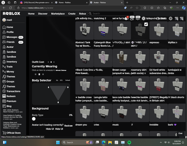Select the Cybergoth Blue Fuzzy Boots outfit
Viewport: 187px width, 146px height.
tap(103, 31)
